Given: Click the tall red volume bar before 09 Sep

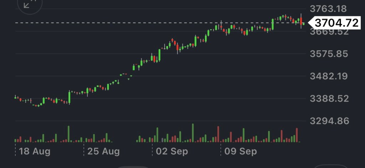Looking at the screenshot, I should point(217,134).
